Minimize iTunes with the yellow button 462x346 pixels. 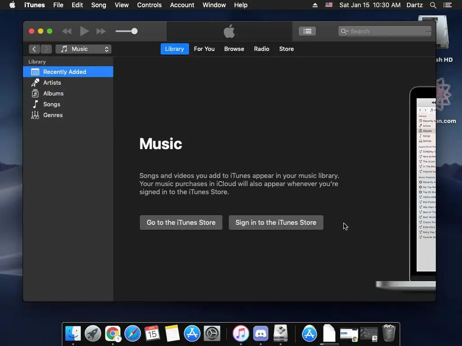tap(41, 31)
